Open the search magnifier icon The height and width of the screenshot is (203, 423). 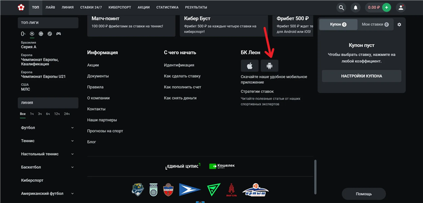click(341, 7)
